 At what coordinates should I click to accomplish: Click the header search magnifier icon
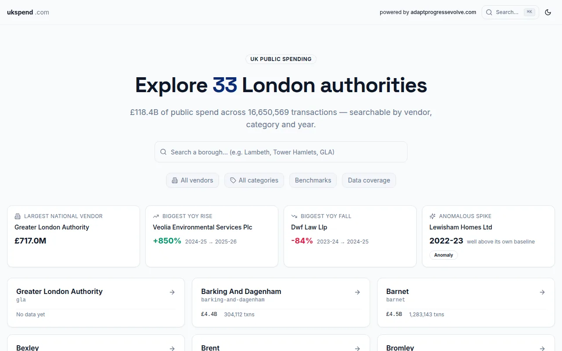point(489,12)
